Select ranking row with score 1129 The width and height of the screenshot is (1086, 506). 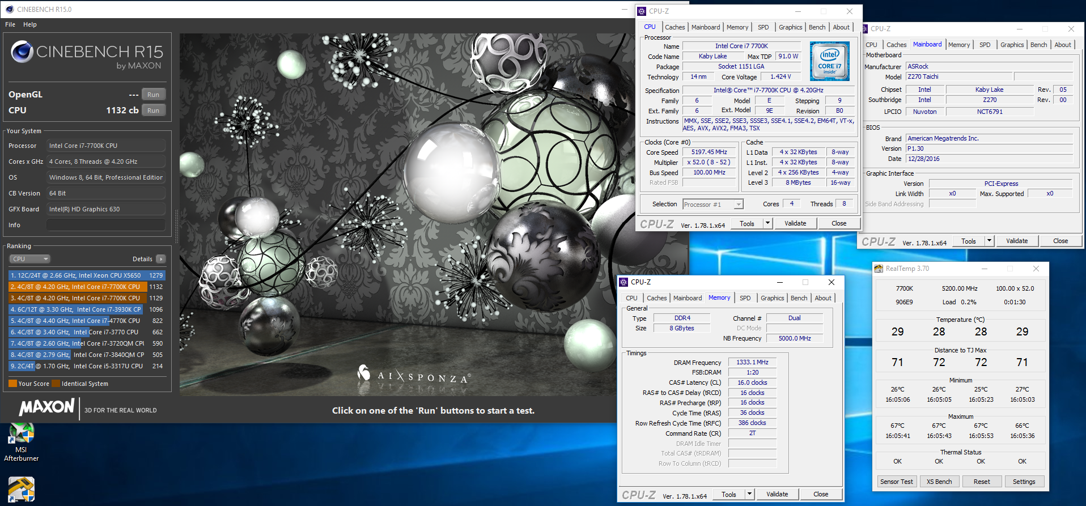pos(87,298)
